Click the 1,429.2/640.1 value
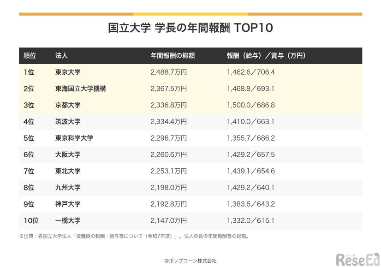The image size is (381, 267). pyautogui.click(x=250, y=188)
